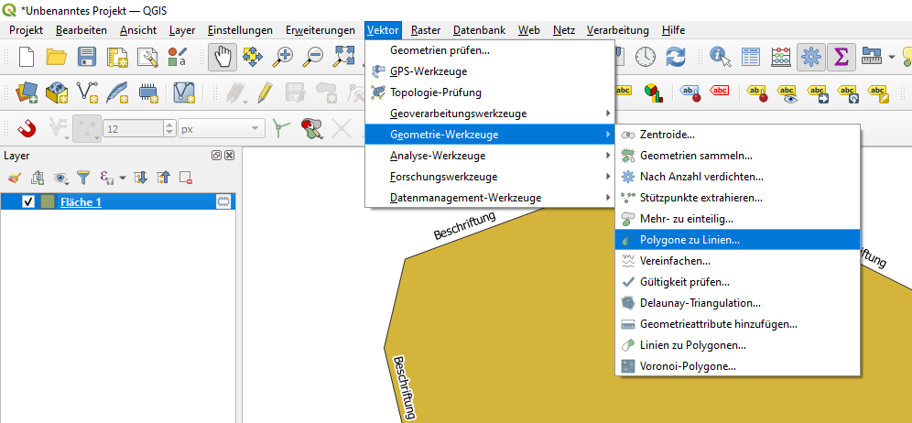Click the Zoom In magnifier icon
The width and height of the screenshot is (912, 423).
(284, 57)
